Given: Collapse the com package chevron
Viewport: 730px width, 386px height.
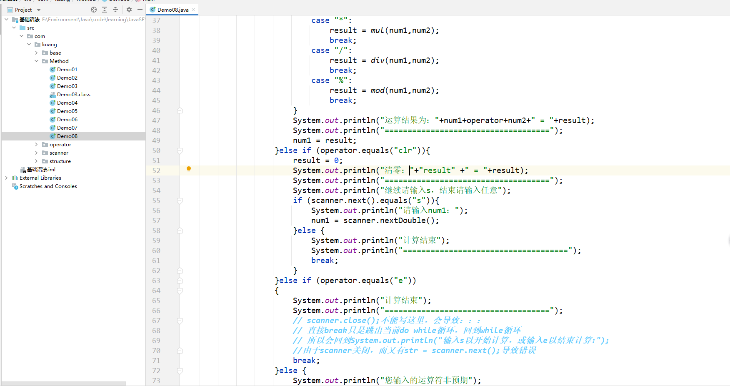Looking at the screenshot, I should [x=22, y=36].
